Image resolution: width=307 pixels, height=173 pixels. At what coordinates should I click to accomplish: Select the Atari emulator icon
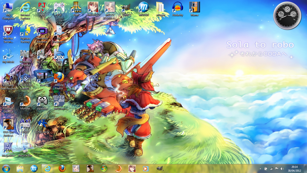(x=76, y=9)
